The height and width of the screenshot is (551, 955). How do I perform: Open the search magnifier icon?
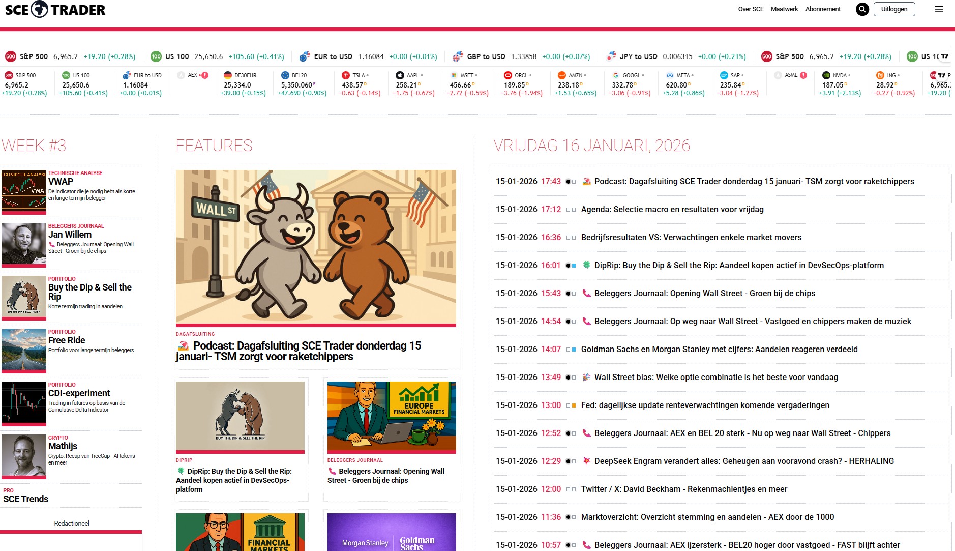pyautogui.click(x=862, y=9)
